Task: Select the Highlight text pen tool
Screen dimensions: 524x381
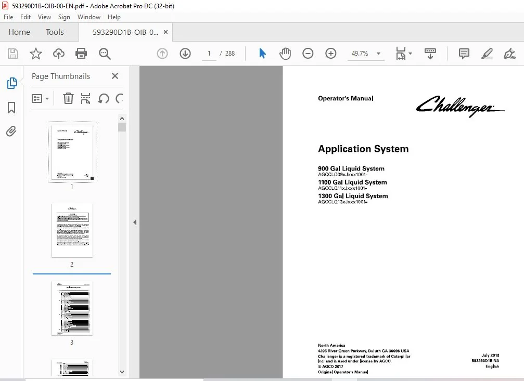Action: 487,54
